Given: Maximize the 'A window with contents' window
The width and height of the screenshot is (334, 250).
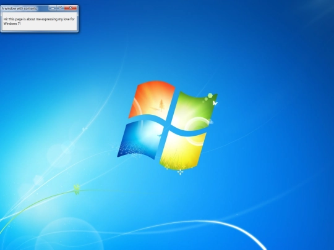Looking at the screenshot, I should click(60, 8).
